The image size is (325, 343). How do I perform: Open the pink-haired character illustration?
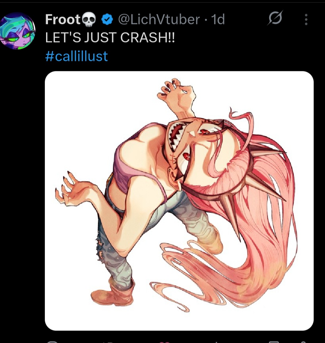tap(179, 201)
